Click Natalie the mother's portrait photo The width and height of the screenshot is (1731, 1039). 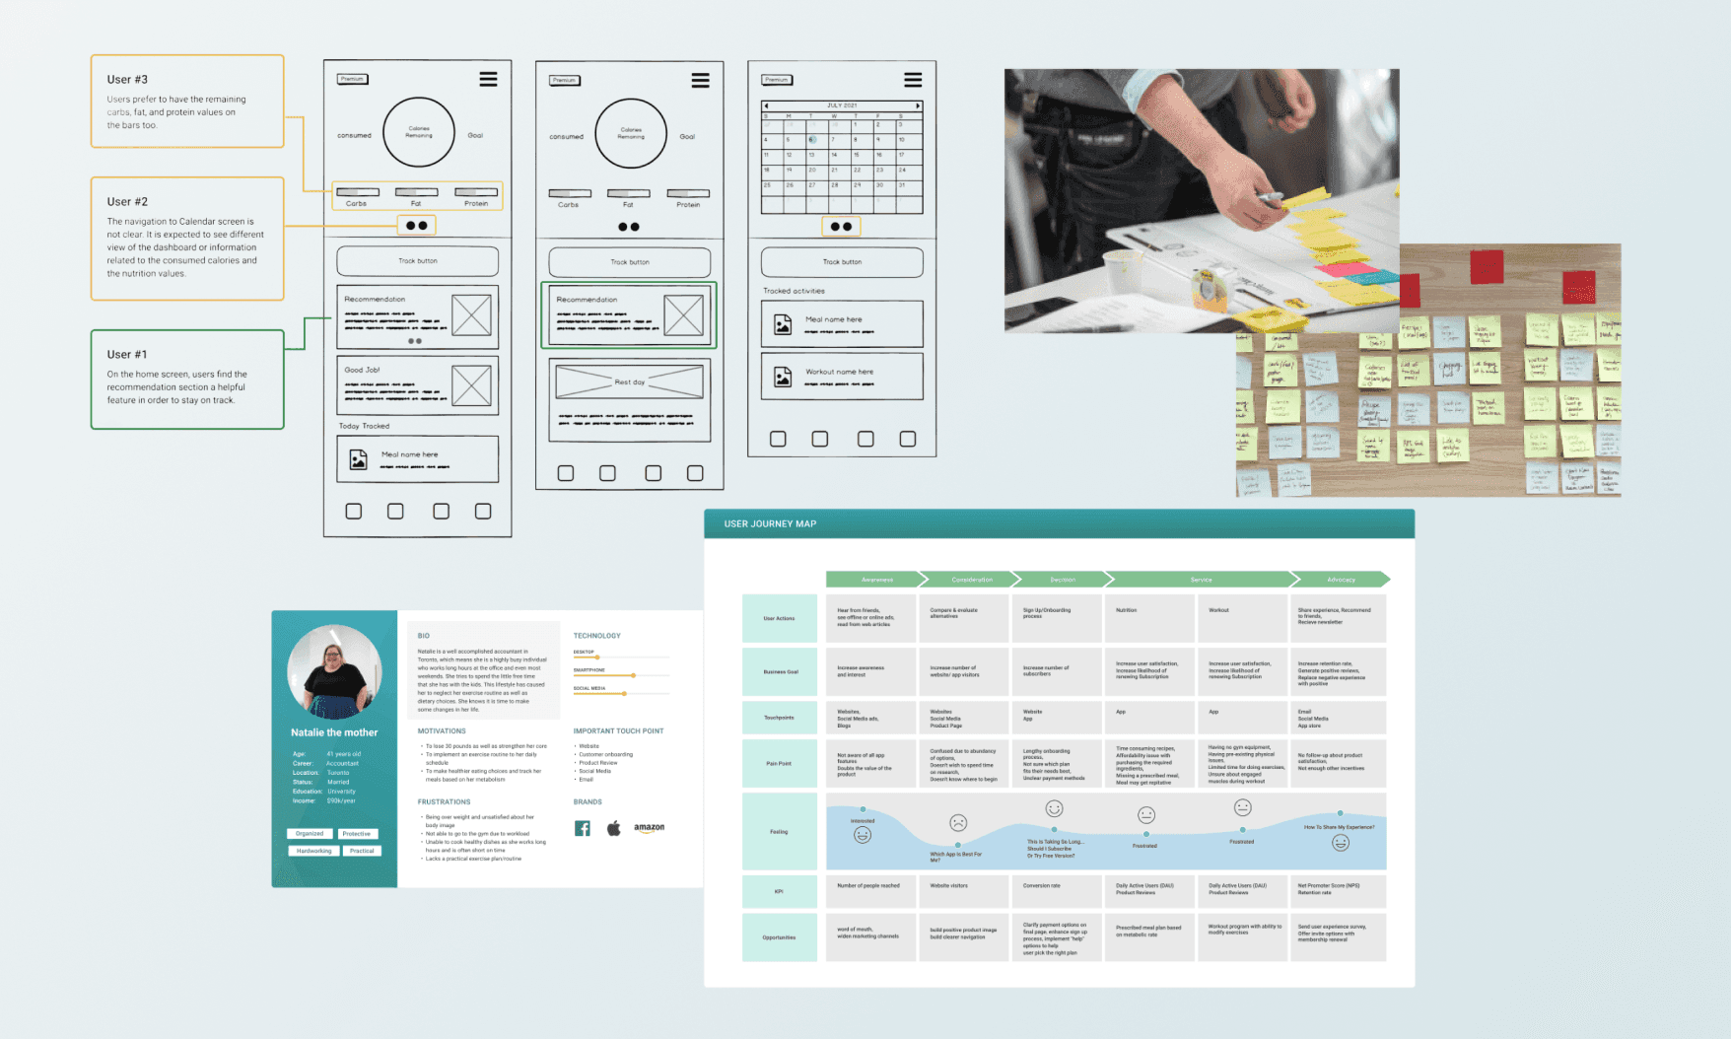tap(334, 672)
